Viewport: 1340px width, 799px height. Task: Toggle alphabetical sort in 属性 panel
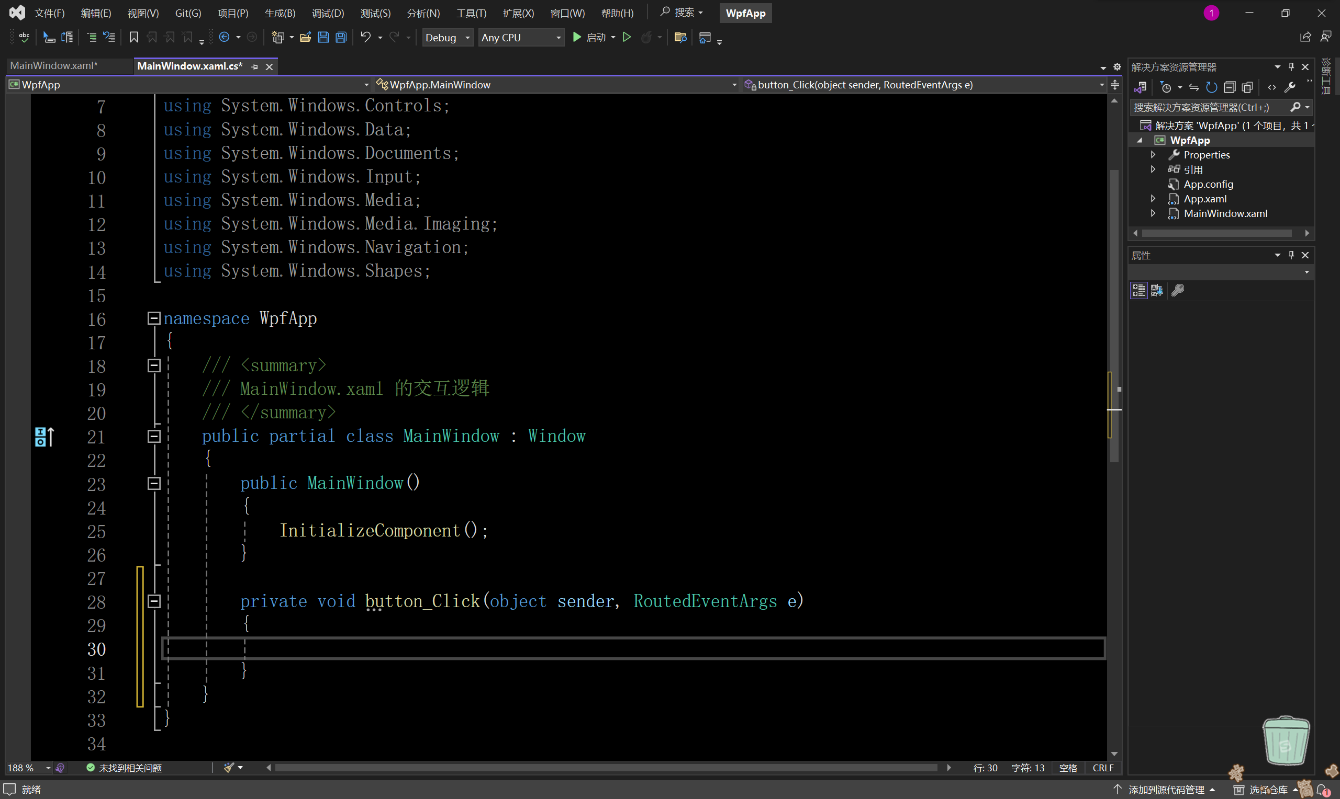pos(1157,291)
